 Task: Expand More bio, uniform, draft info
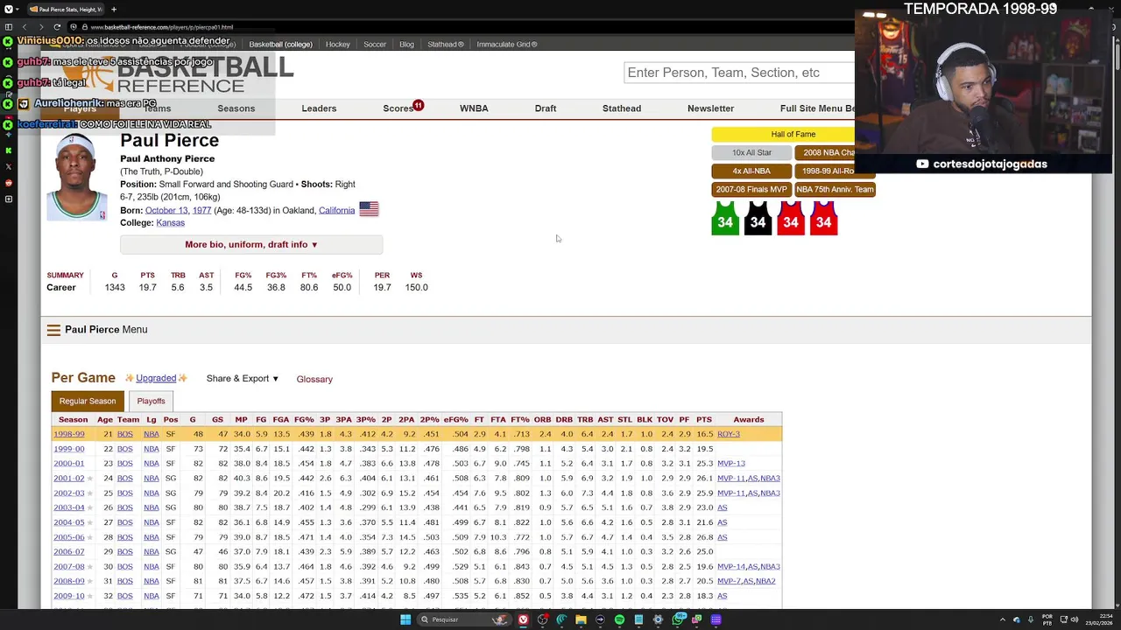point(251,244)
